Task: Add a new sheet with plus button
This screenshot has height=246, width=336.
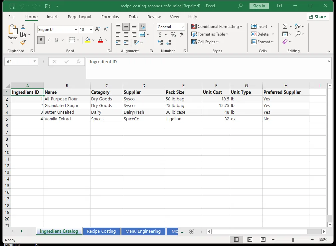Action: [192, 231]
